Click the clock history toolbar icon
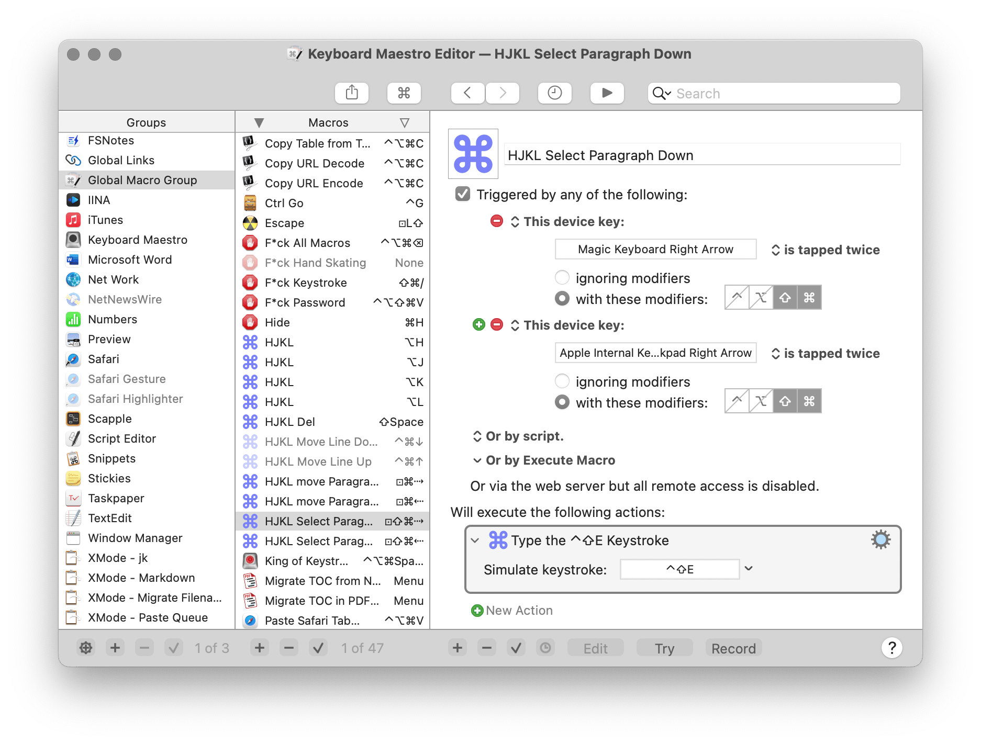This screenshot has width=981, height=744. point(554,93)
